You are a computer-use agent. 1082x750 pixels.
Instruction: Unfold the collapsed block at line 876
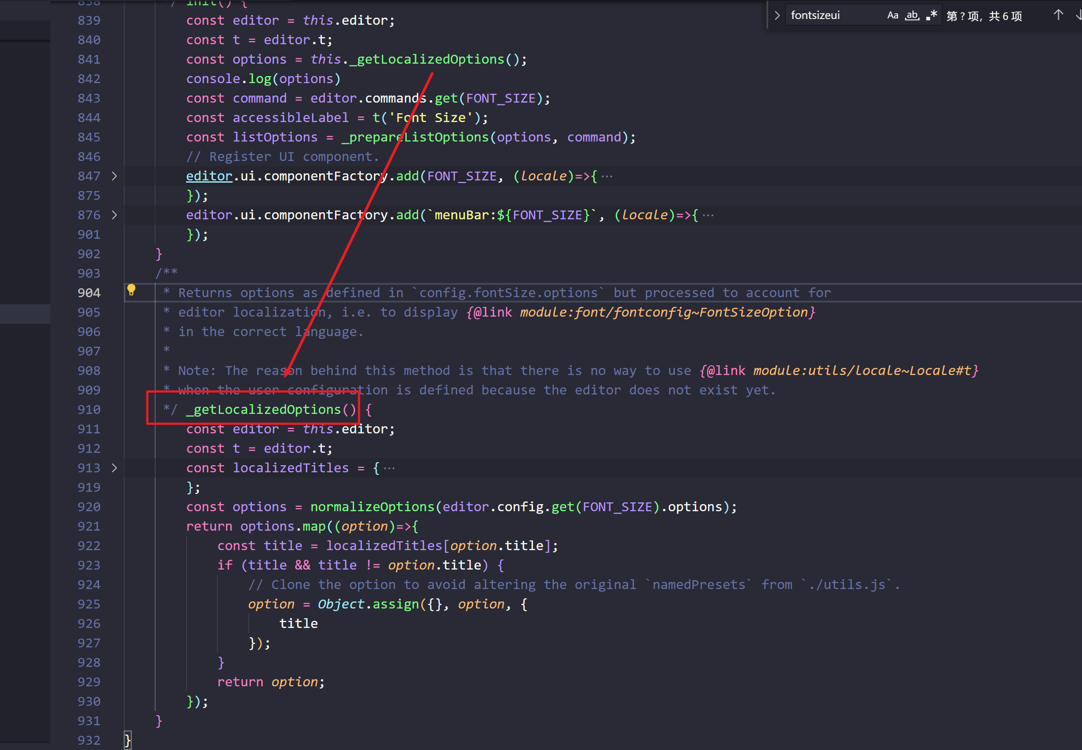tap(114, 215)
